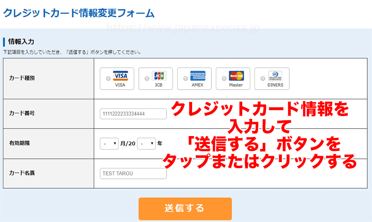
Task: Open the expiry month dropdown
Action: [109, 144]
